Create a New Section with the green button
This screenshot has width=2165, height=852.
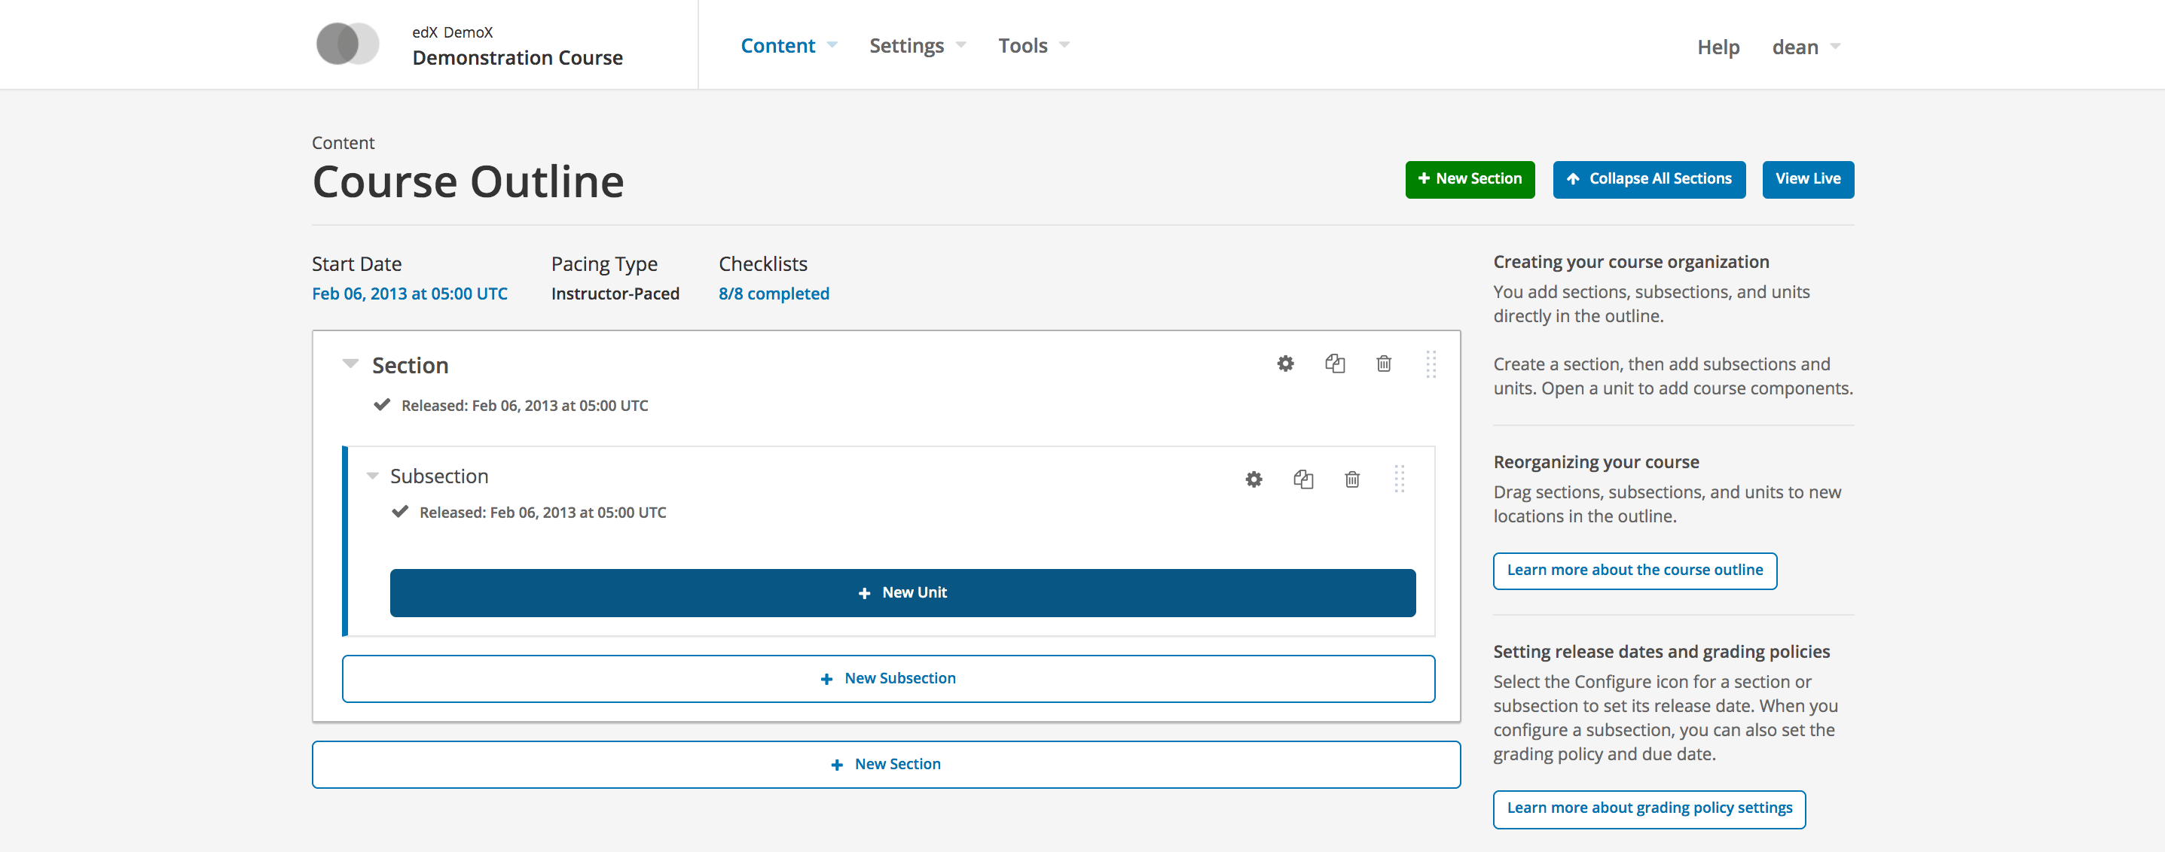(1469, 179)
